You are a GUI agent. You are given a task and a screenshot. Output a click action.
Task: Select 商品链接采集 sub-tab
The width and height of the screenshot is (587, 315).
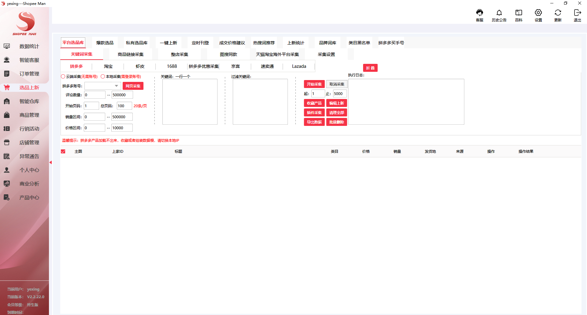pyautogui.click(x=131, y=54)
